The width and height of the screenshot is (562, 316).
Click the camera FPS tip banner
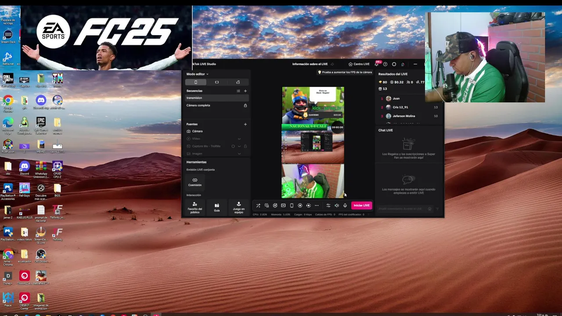point(345,72)
